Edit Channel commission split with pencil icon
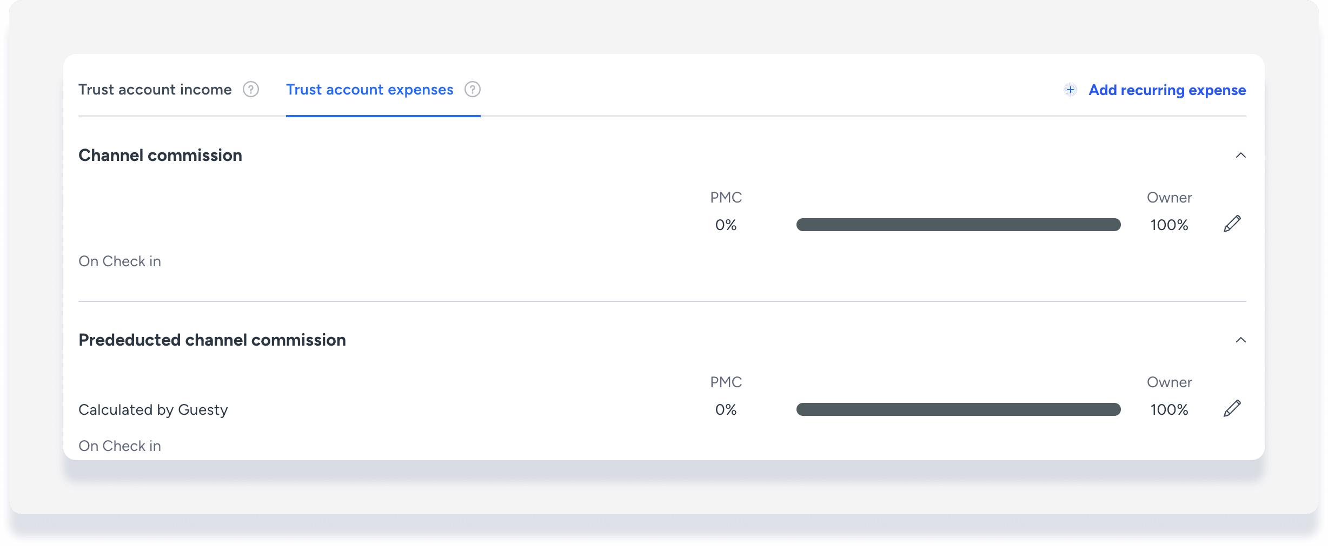The height and width of the screenshot is (546, 1328). (1232, 224)
